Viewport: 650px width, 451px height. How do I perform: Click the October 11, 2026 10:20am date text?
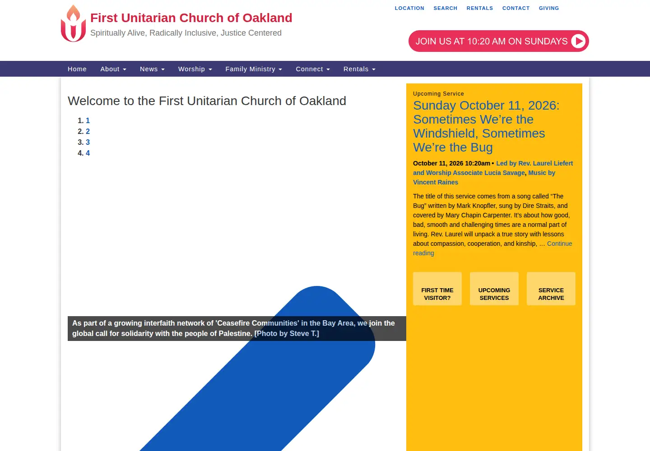(451, 163)
